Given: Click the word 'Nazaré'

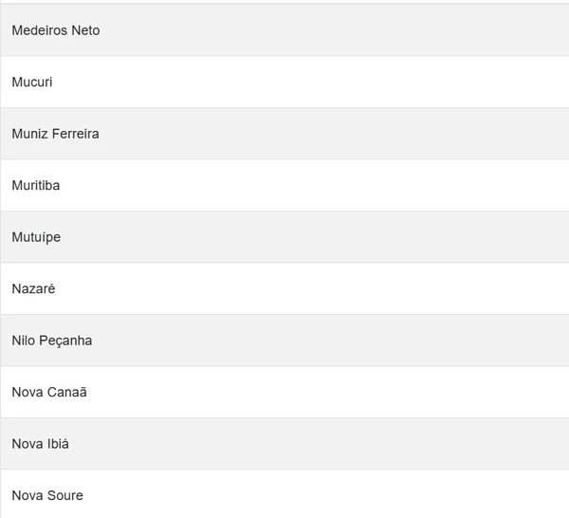Looking at the screenshot, I should coord(34,288).
